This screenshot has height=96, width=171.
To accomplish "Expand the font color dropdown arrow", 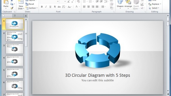I will pos(79,7).
